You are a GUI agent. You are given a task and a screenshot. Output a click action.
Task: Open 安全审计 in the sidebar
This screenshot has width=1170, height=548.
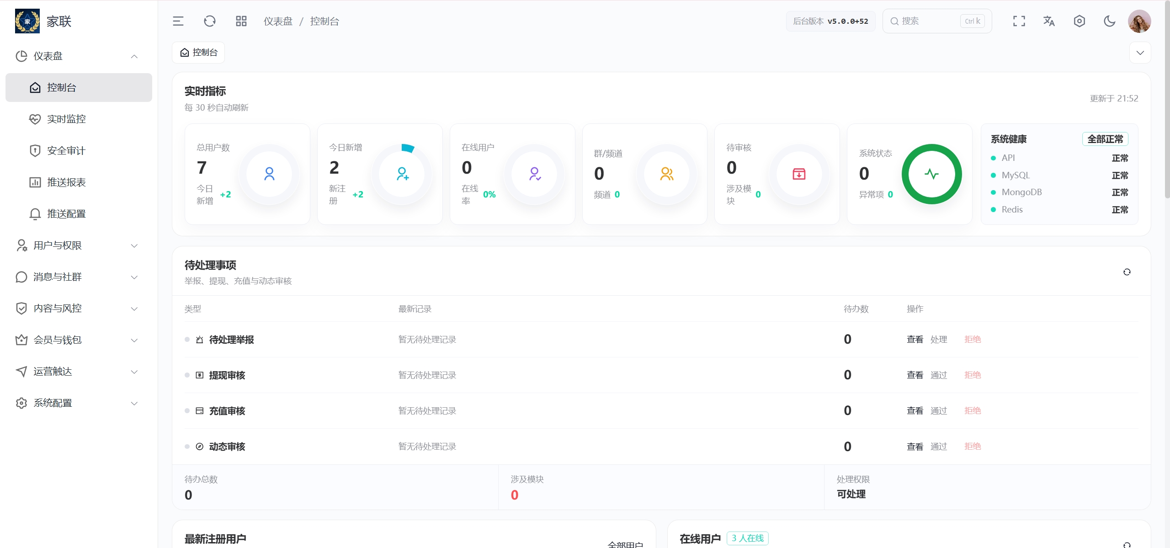[79, 151]
